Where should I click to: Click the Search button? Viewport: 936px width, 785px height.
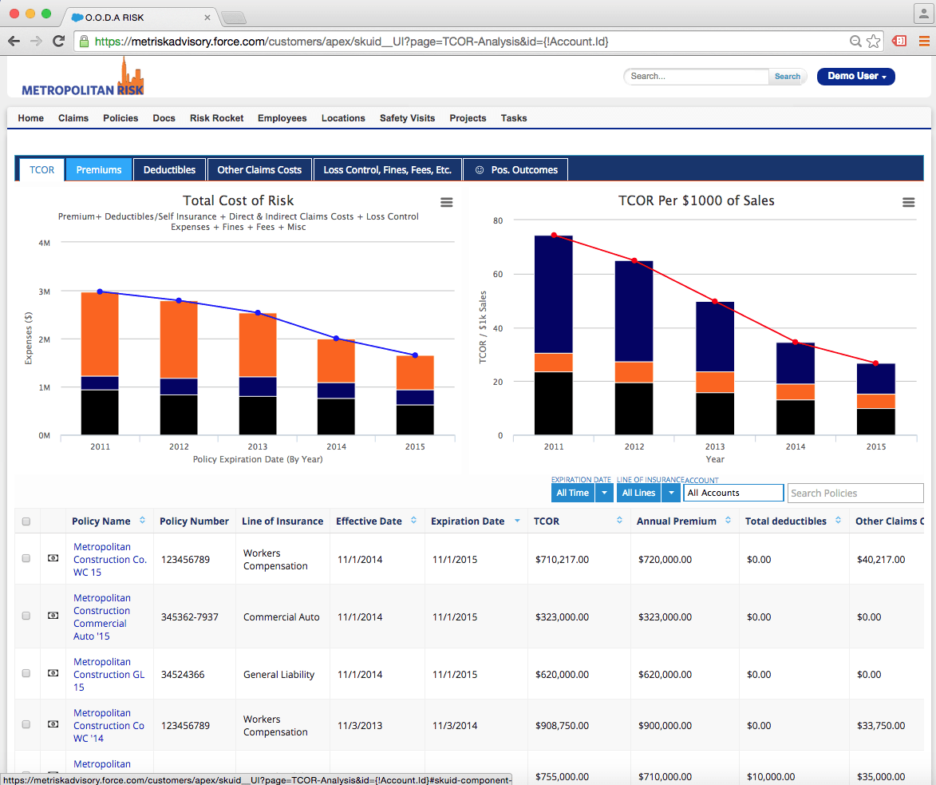pos(788,77)
